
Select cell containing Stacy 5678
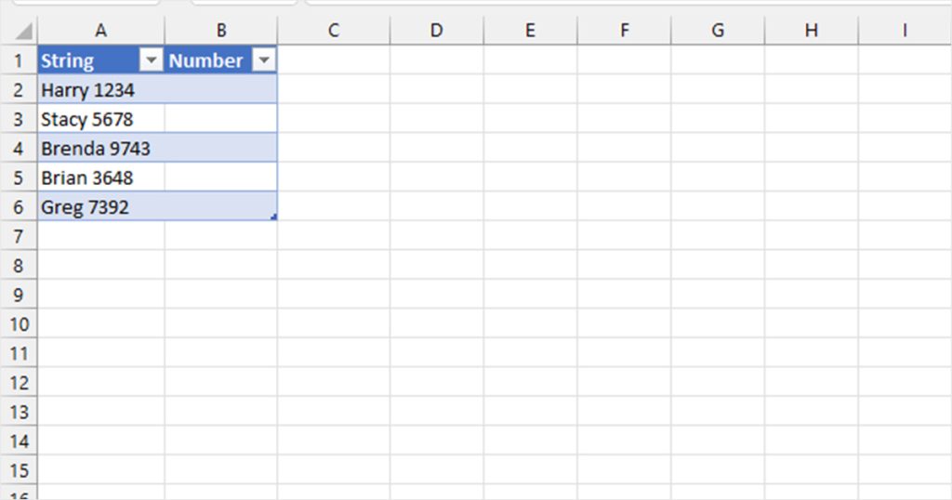[100, 119]
